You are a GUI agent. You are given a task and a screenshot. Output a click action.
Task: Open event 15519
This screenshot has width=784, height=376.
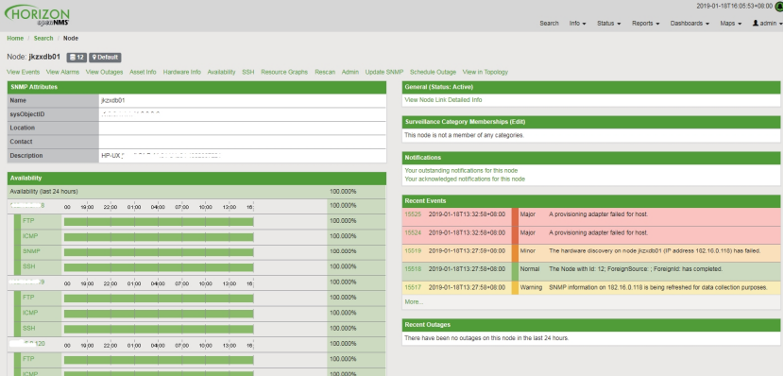(x=413, y=251)
